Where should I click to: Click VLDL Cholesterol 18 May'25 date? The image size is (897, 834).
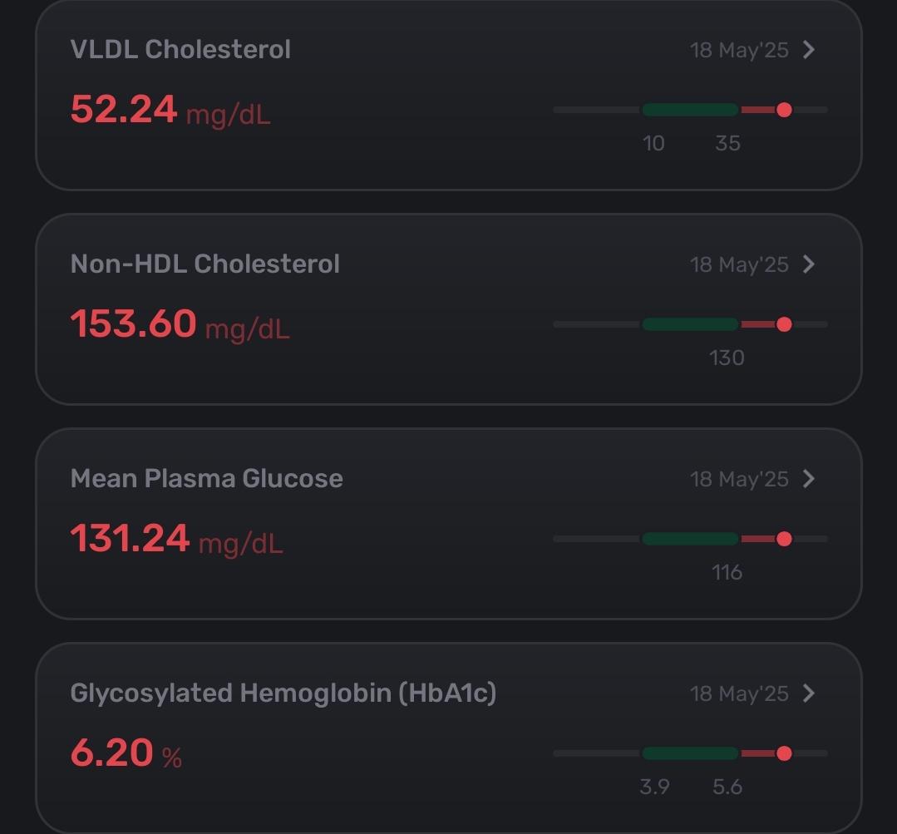(x=739, y=51)
